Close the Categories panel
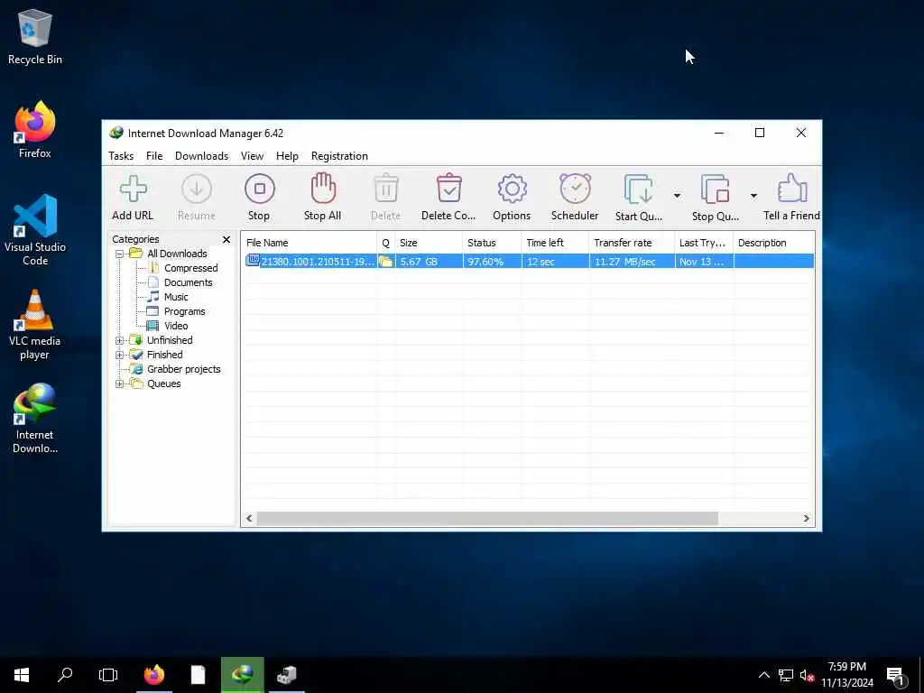This screenshot has width=924, height=693. (226, 239)
